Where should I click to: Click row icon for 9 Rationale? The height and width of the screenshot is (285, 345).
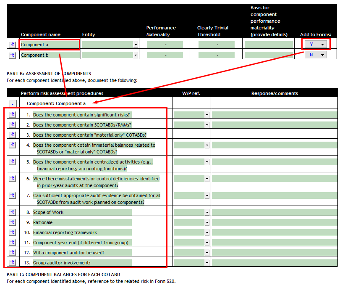(13, 222)
